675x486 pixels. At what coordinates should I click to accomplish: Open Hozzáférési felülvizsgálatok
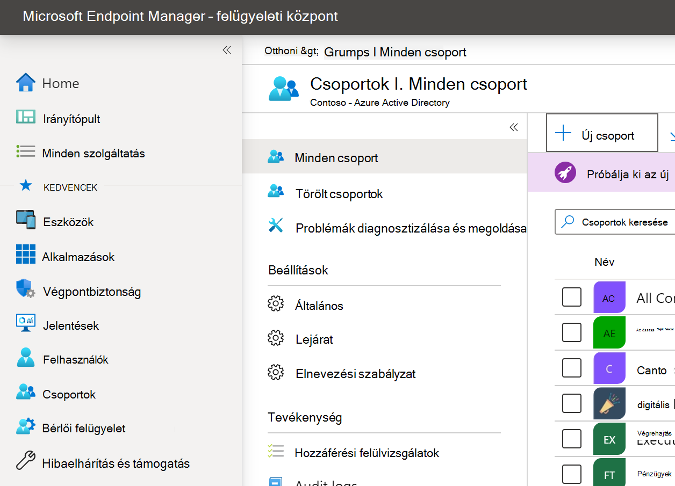click(367, 453)
